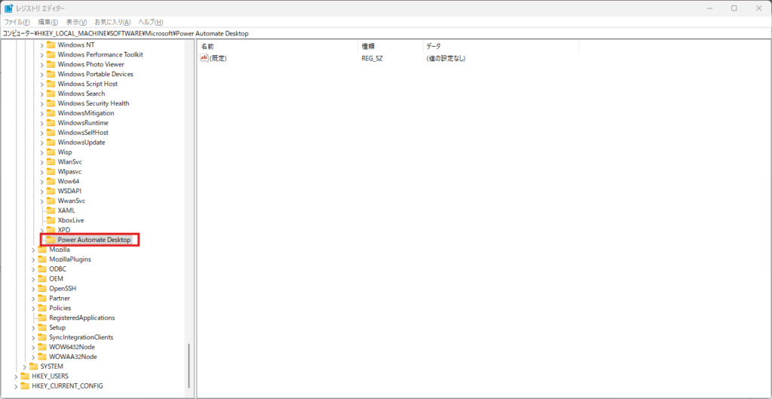Click the Windows Security Health folder icon
Image resolution: width=772 pixels, height=399 pixels.
point(51,103)
